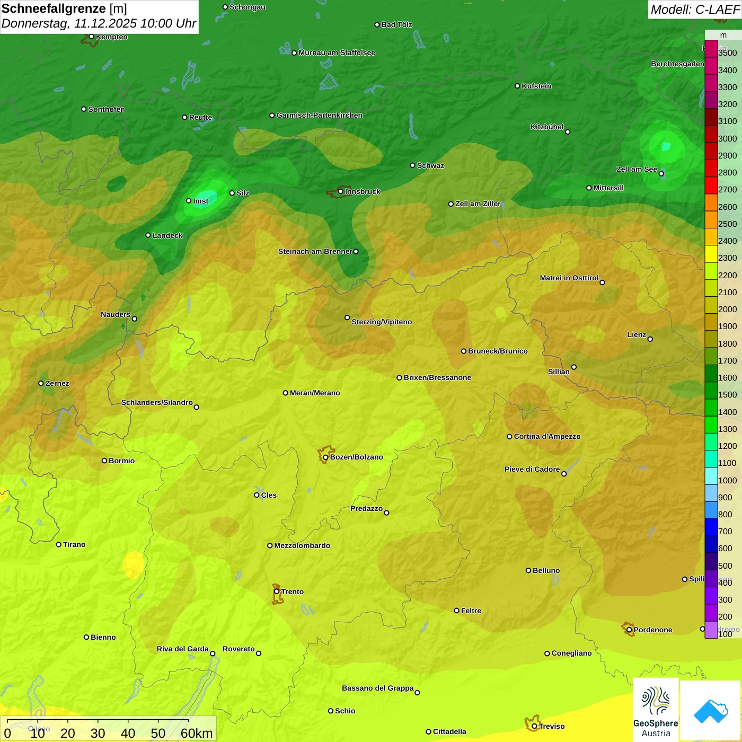Click the blue cloud logo icon
The height and width of the screenshot is (742, 742).
pyautogui.click(x=711, y=711)
